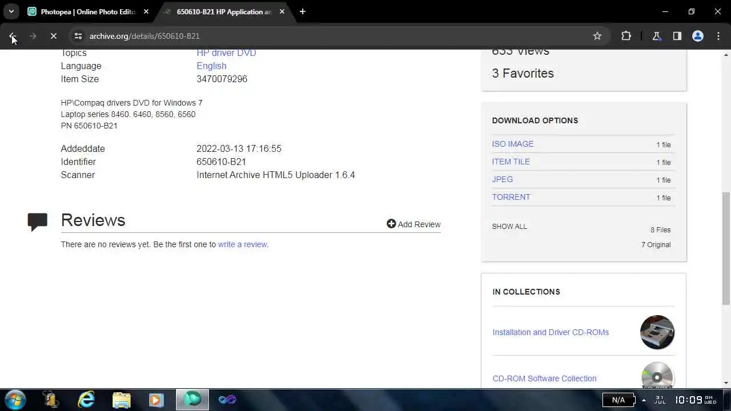The width and height of the screenshot is (731, 411).
Task: Click SHOW ALL download options
Action: (509, 227)
